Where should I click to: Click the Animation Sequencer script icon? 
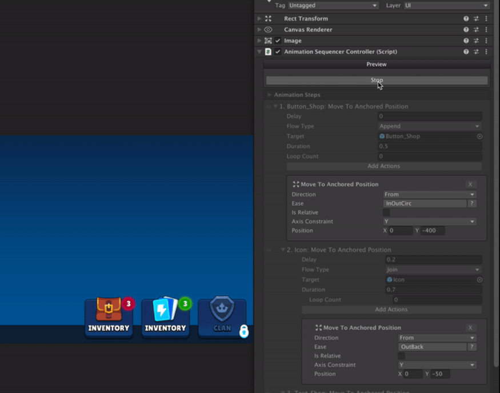[268, 51]
